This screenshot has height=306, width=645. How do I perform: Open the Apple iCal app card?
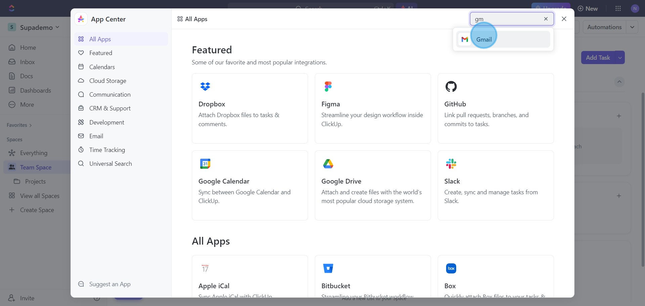point(250,276)
